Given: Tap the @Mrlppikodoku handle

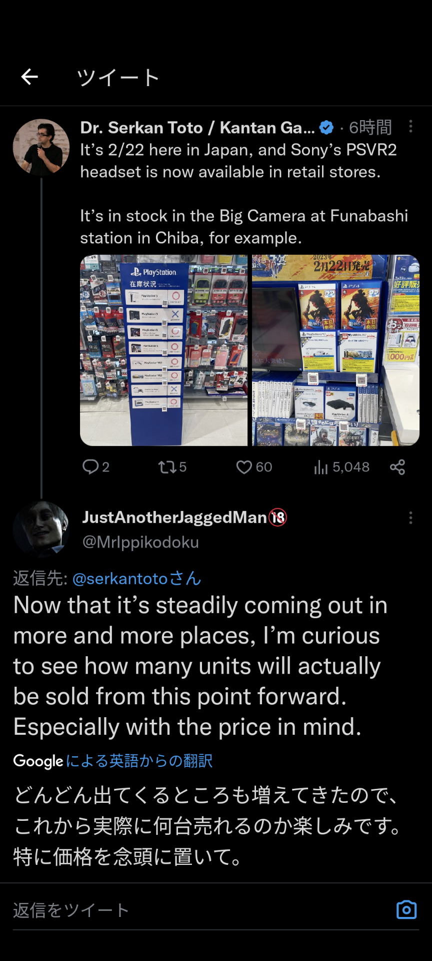Looking at the screenshot, I should coord(140,542).
